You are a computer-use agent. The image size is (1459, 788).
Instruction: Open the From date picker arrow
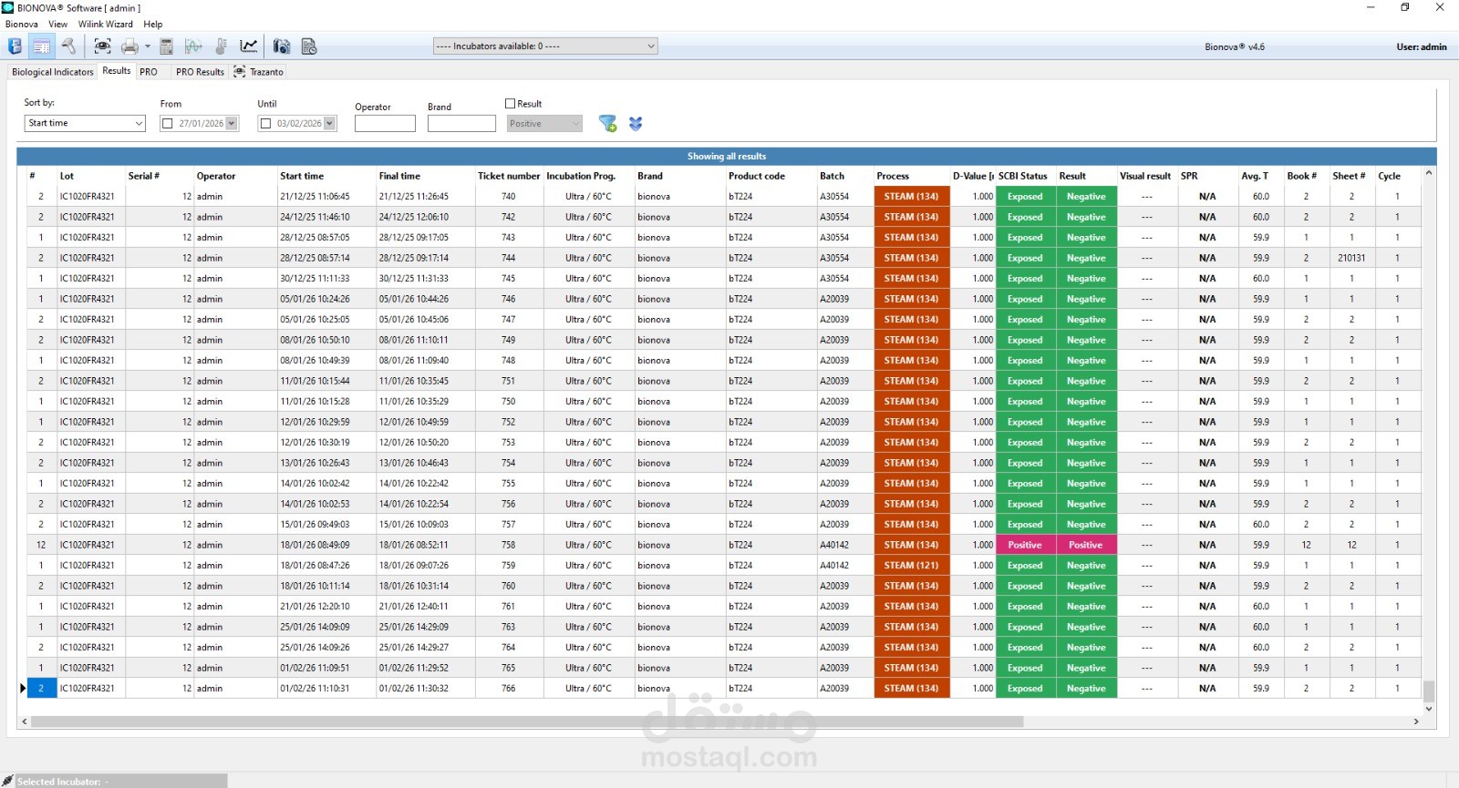click(232, 123)
